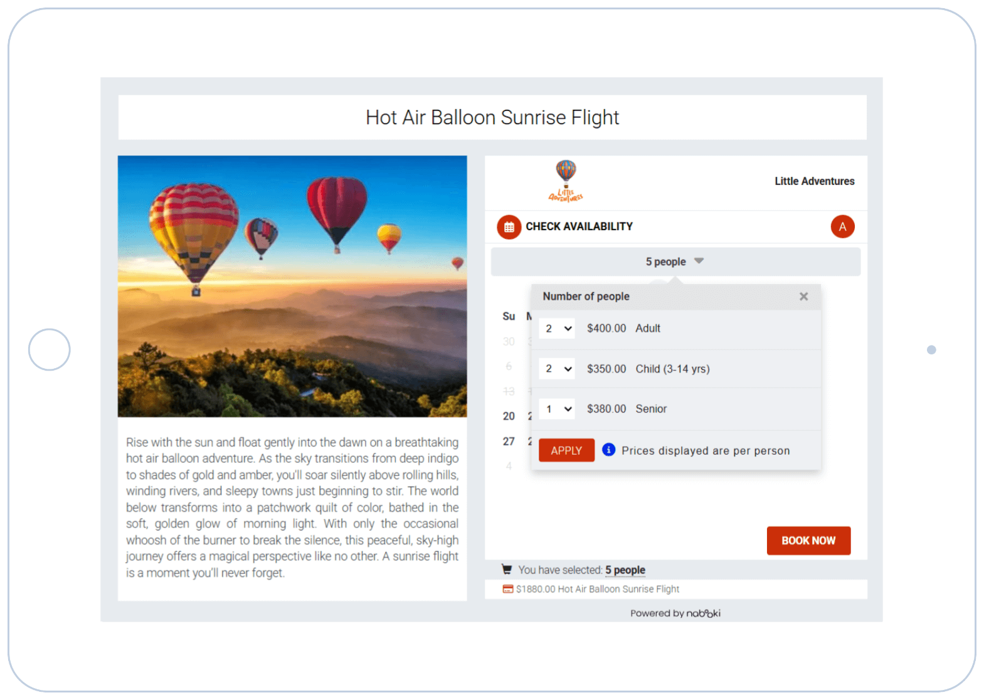Click the Book Now button

point(808,541)
